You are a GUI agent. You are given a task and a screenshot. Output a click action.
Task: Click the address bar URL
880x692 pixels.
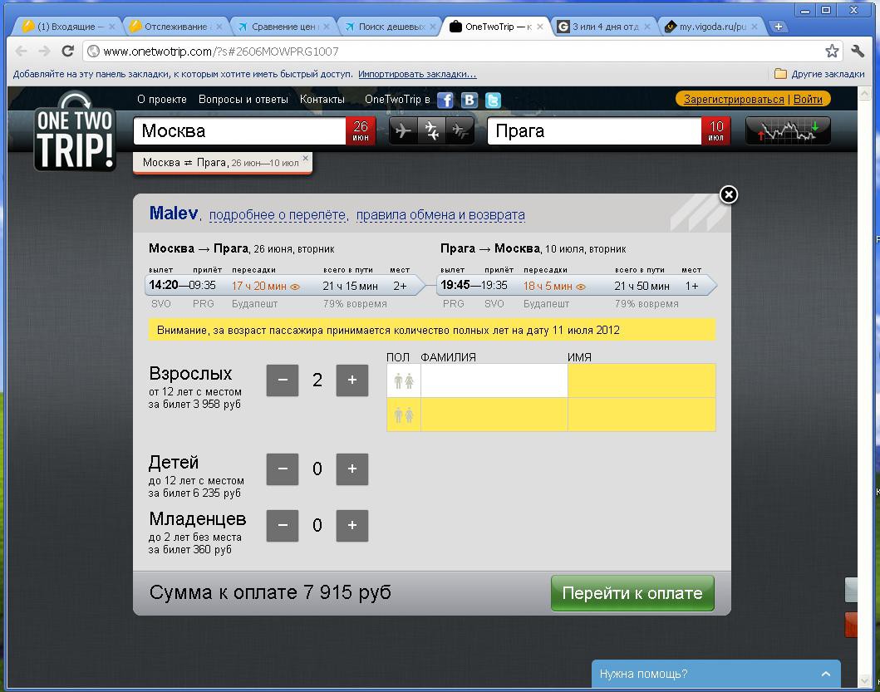click(221, 52)
